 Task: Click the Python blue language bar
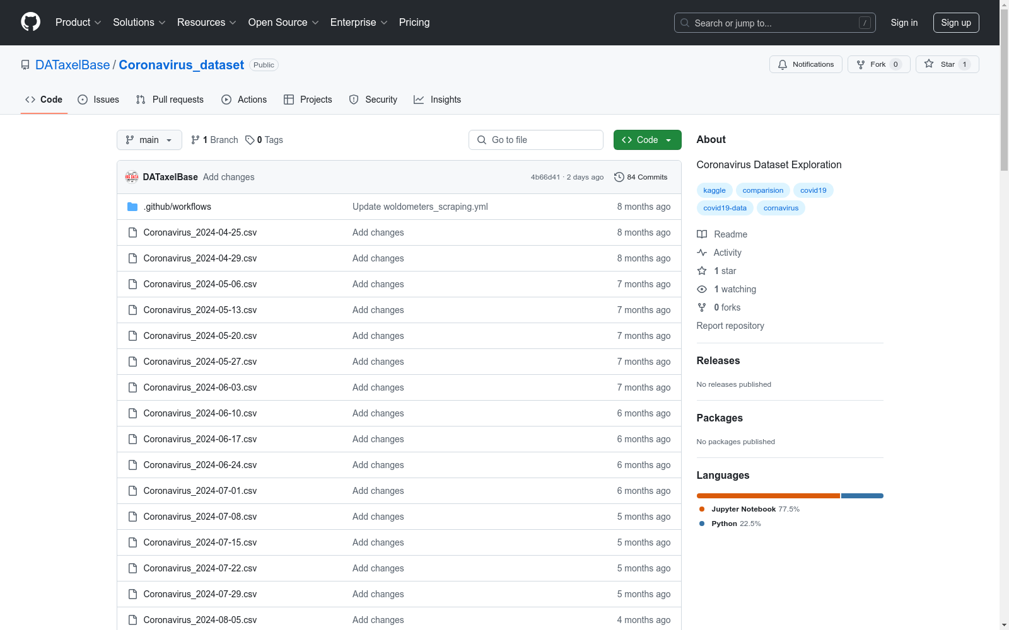[862, 496]
